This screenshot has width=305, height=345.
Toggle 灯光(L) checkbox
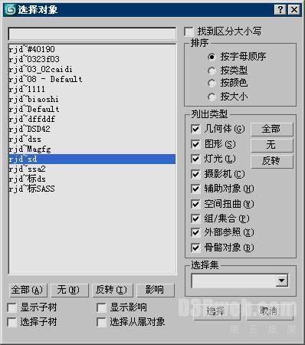click(195, 159)
